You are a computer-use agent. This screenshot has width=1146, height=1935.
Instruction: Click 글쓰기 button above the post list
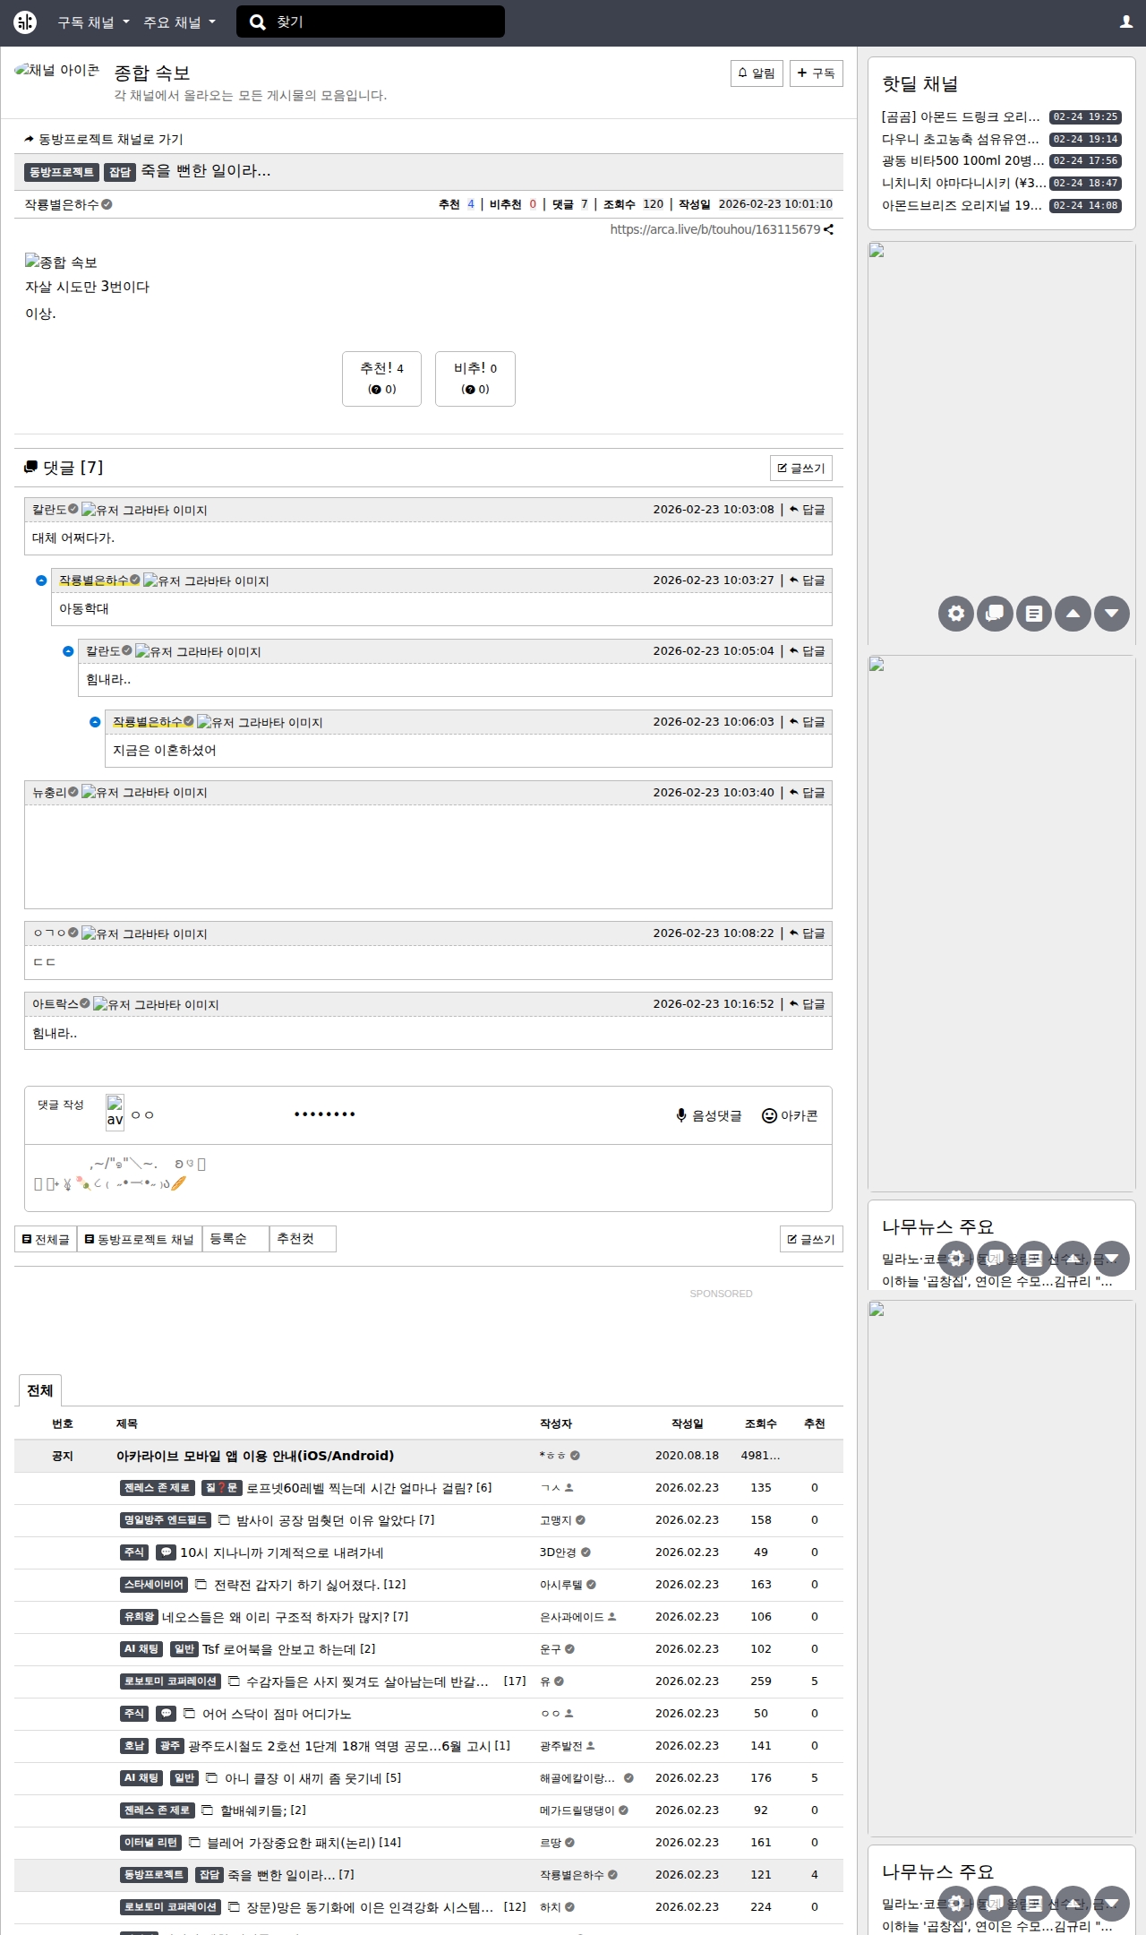click(811, 1239)
